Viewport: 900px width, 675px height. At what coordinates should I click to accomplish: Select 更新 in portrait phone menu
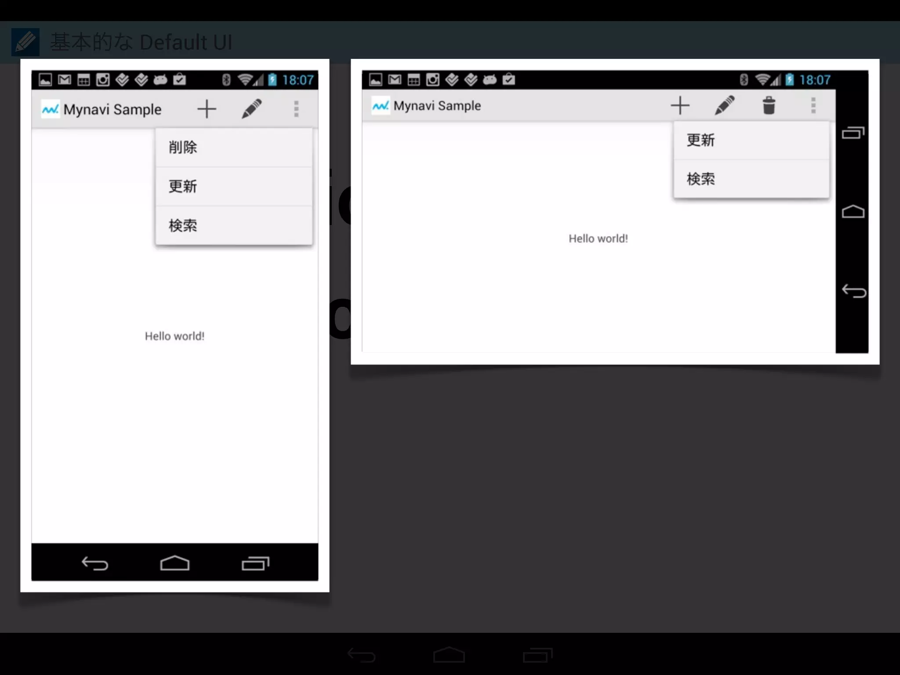click(x=234, y=186)
